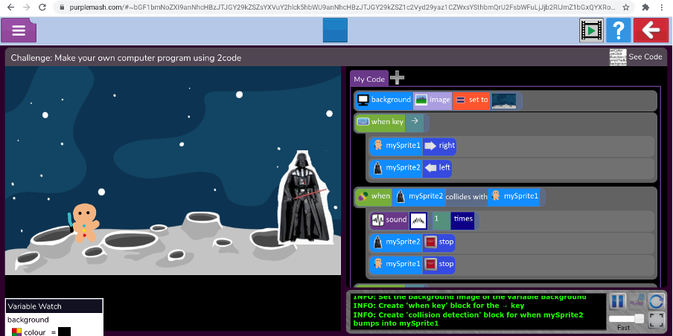Bookmark this page with the star
This screenshot has width=673, height=336.
click(626, 7)
